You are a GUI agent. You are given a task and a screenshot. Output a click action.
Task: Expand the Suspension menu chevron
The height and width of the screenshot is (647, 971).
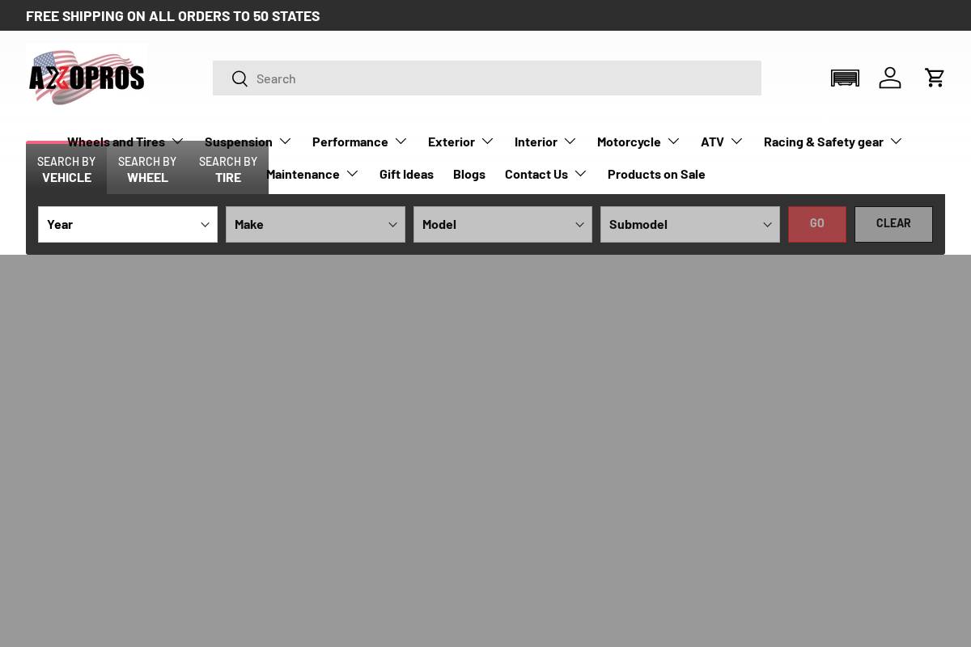285,141
